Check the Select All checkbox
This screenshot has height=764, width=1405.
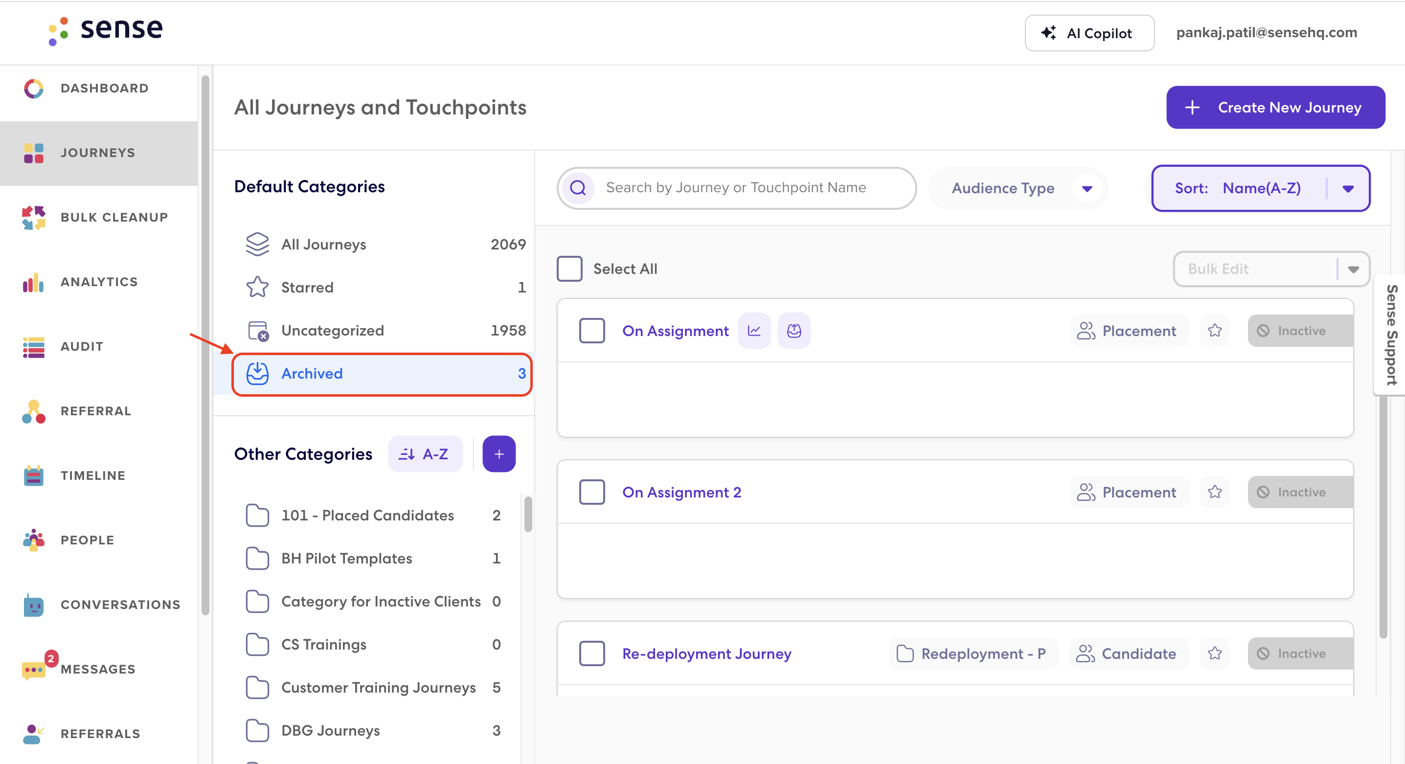569,269
